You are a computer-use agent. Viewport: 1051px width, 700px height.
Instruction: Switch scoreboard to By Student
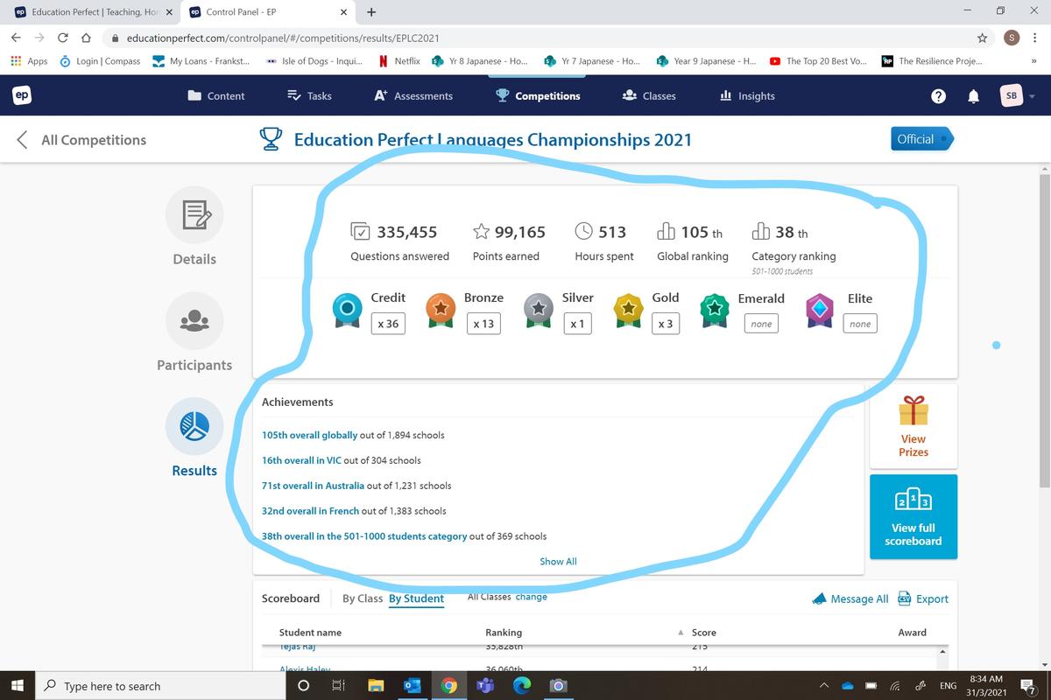tap(416, 598)
